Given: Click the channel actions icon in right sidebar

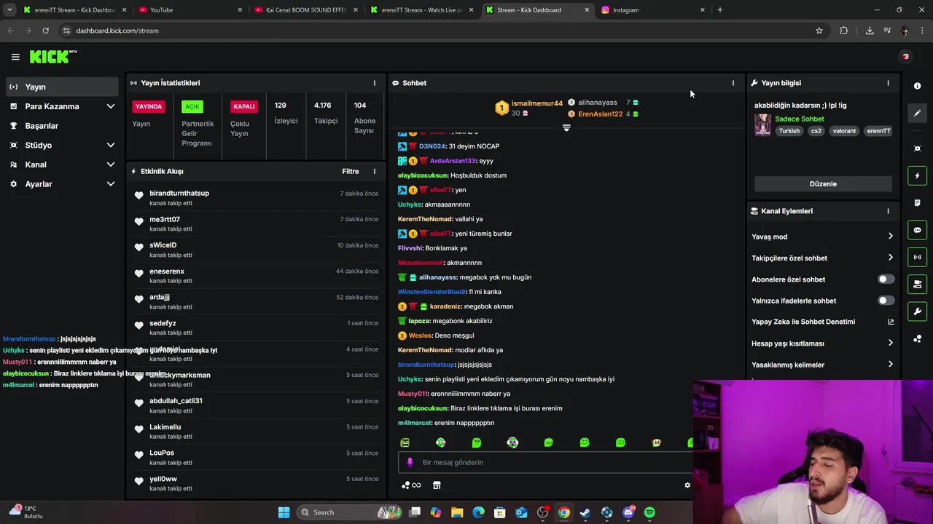Looking at the screenshot, I should (x=917, y=284).
